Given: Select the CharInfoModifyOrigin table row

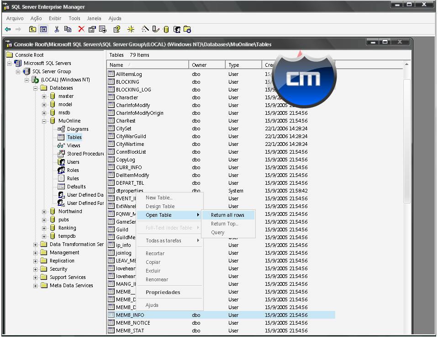Looking at the screenshot, I should tap(221, 112).
